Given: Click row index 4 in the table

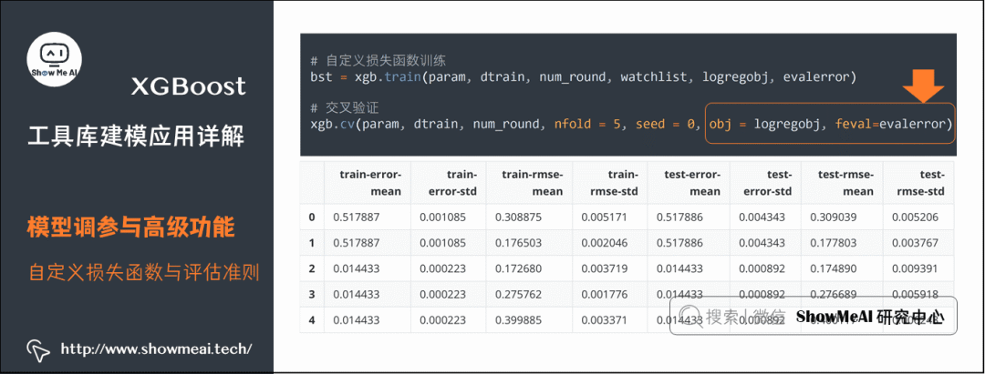Looking at the screenshot, I should pos(312,320).
